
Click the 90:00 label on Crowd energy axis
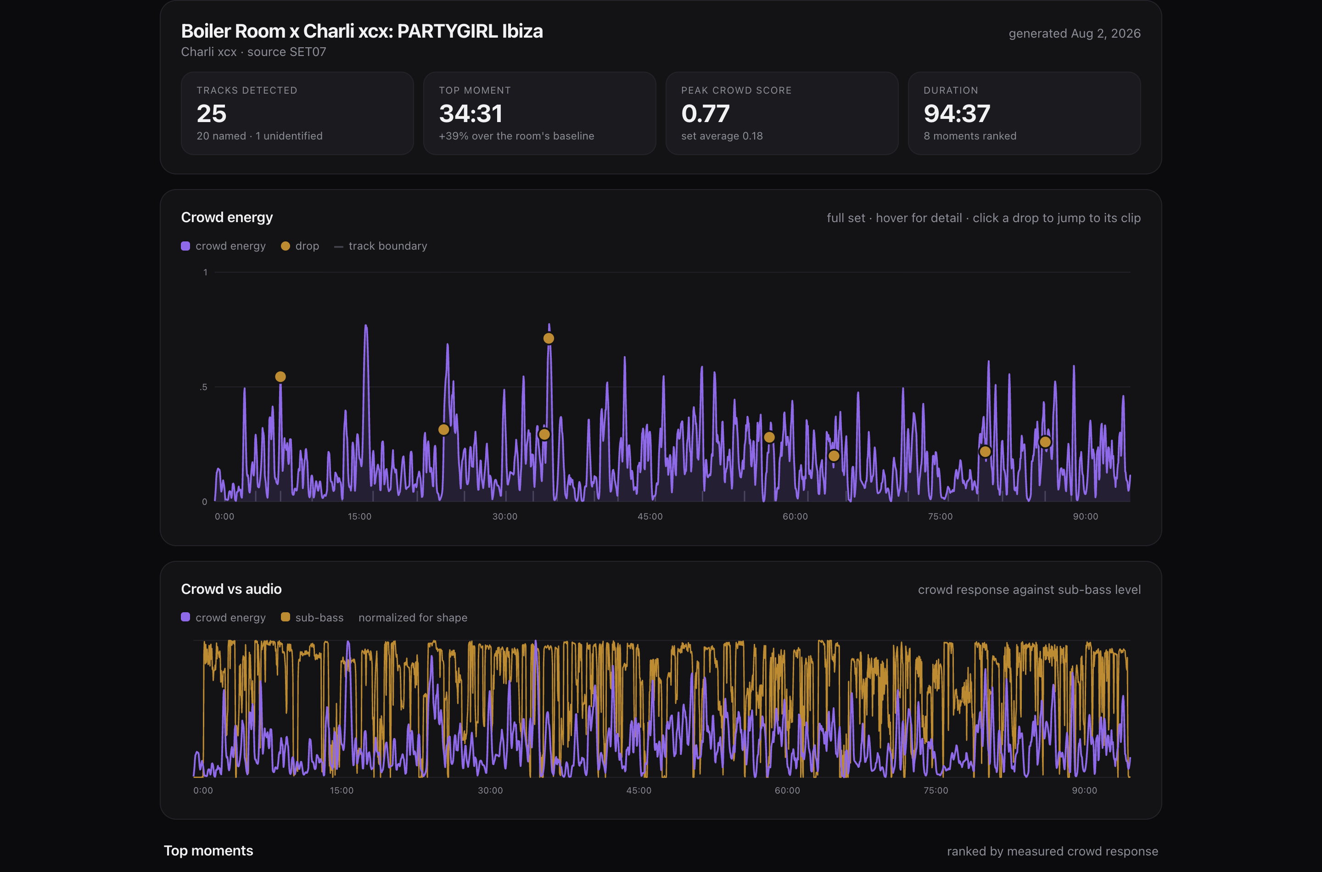(x=1086, y=517)
